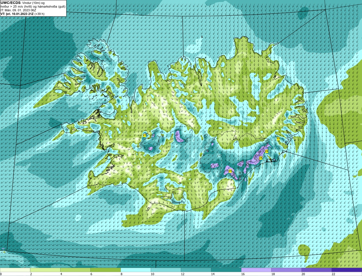Click the 12–14 m/s teal legend swatch
Image resolution: width=362 pixels, height=276 pixels.
pyautogui.click(x=196, y=270)
